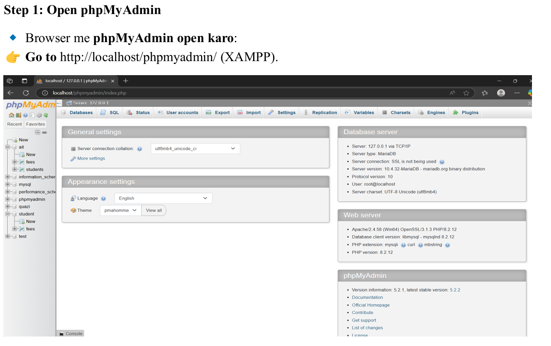Click the link chain icon in sidebar
Image resolution: width=551 pixels, height=346 pixels.
point(44,133)
